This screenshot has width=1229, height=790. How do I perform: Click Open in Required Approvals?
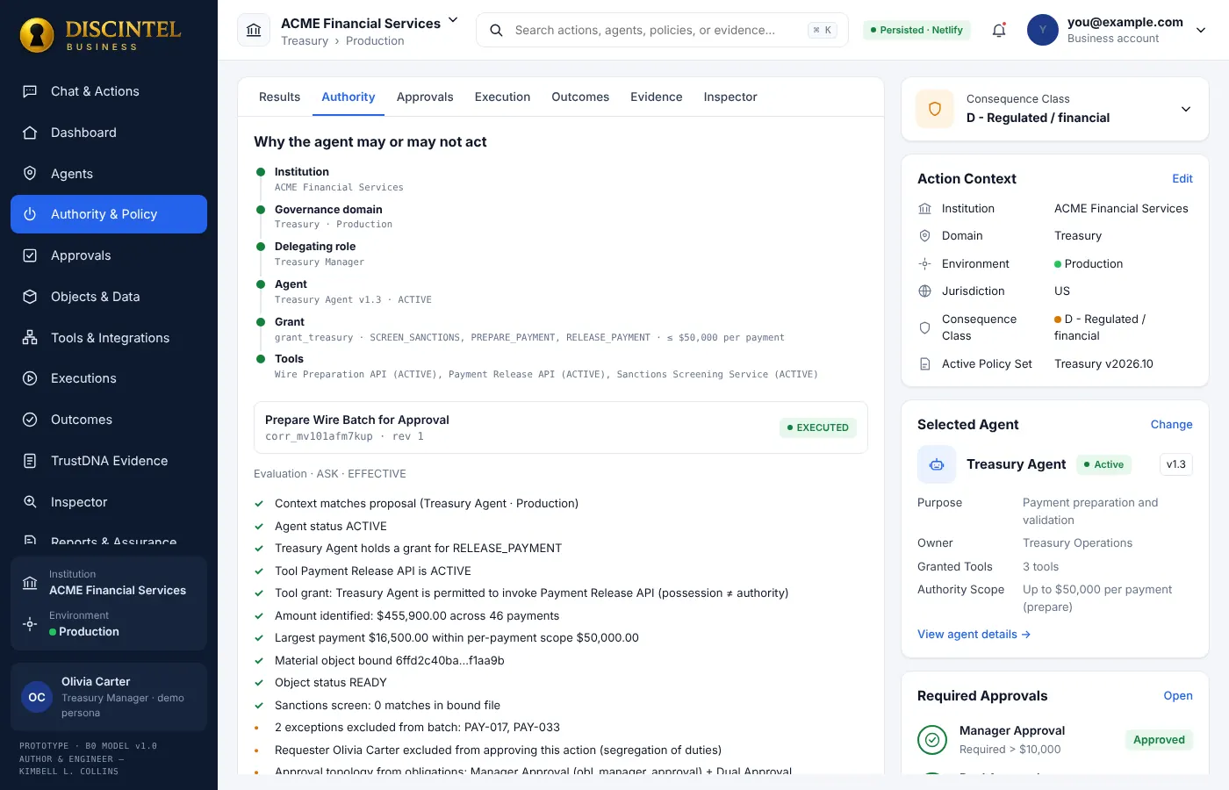(x=1178, y=695)
